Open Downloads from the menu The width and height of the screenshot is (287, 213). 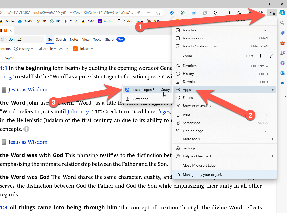[x=225, y=82]
